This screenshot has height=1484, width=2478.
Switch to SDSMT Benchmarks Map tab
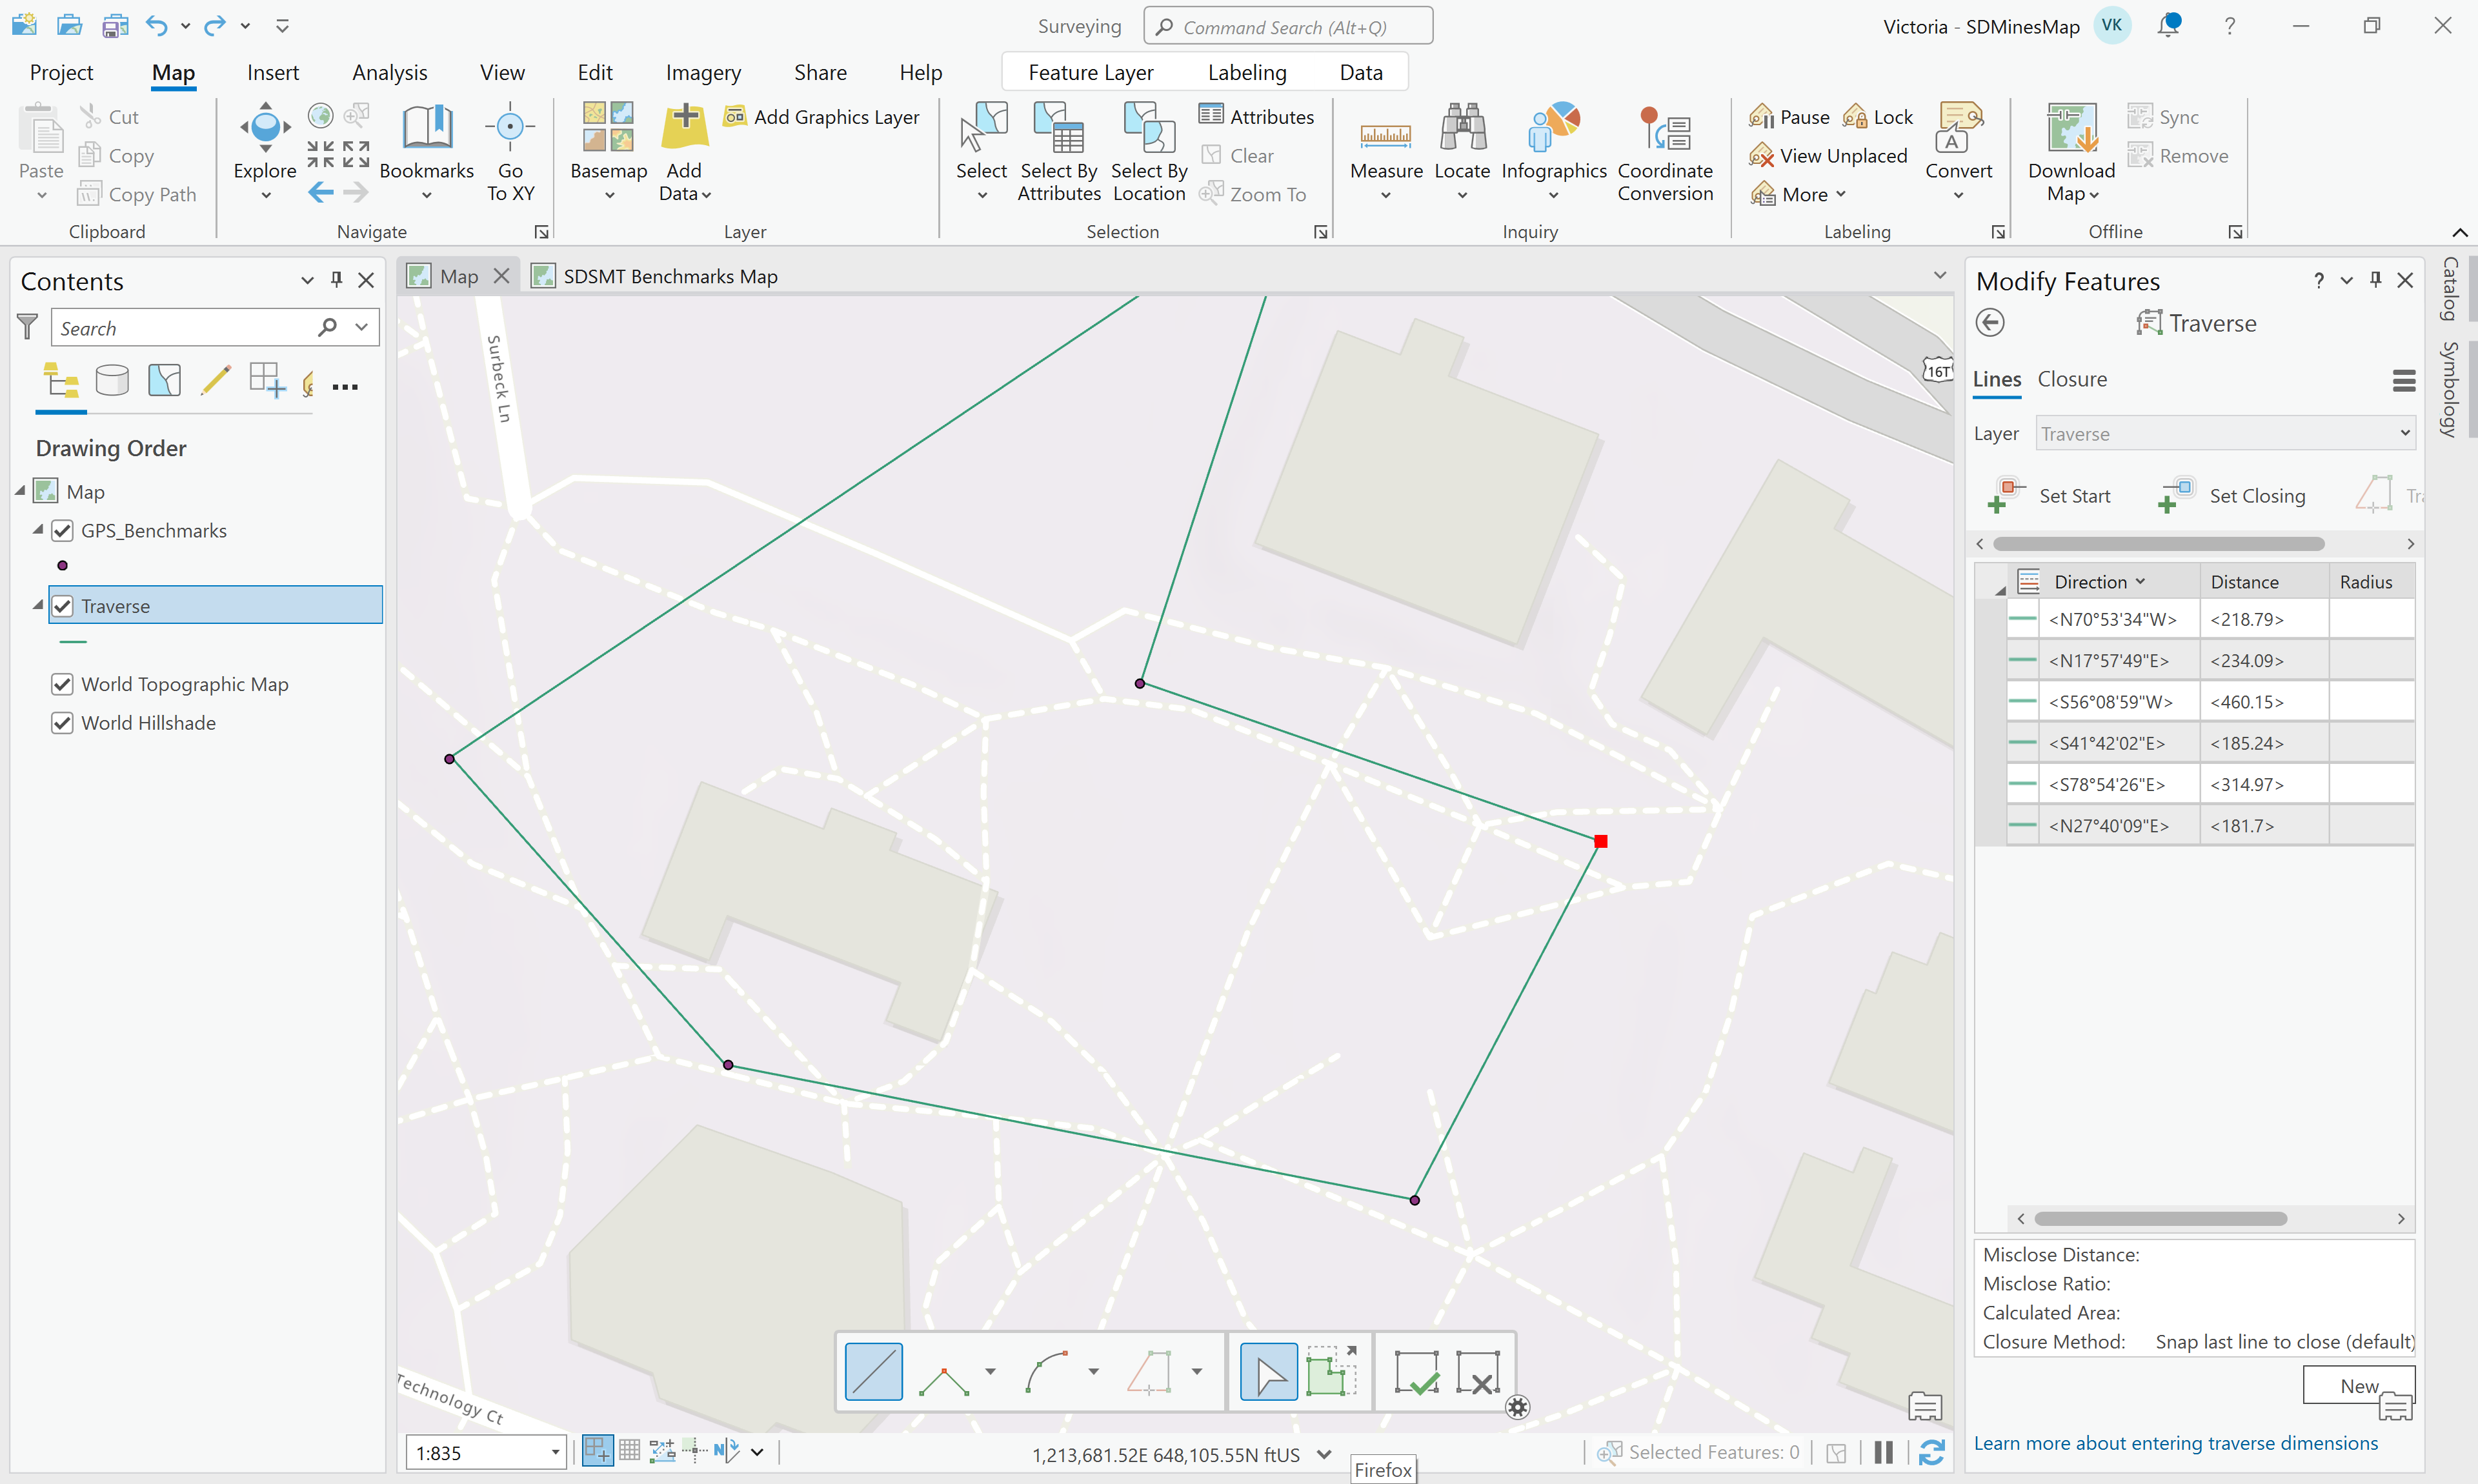click(x=656, y=276)
